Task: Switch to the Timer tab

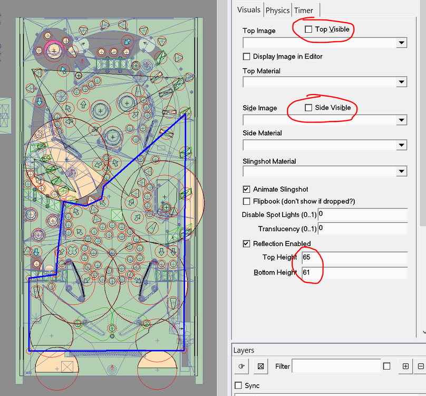Action: point(304,11)
